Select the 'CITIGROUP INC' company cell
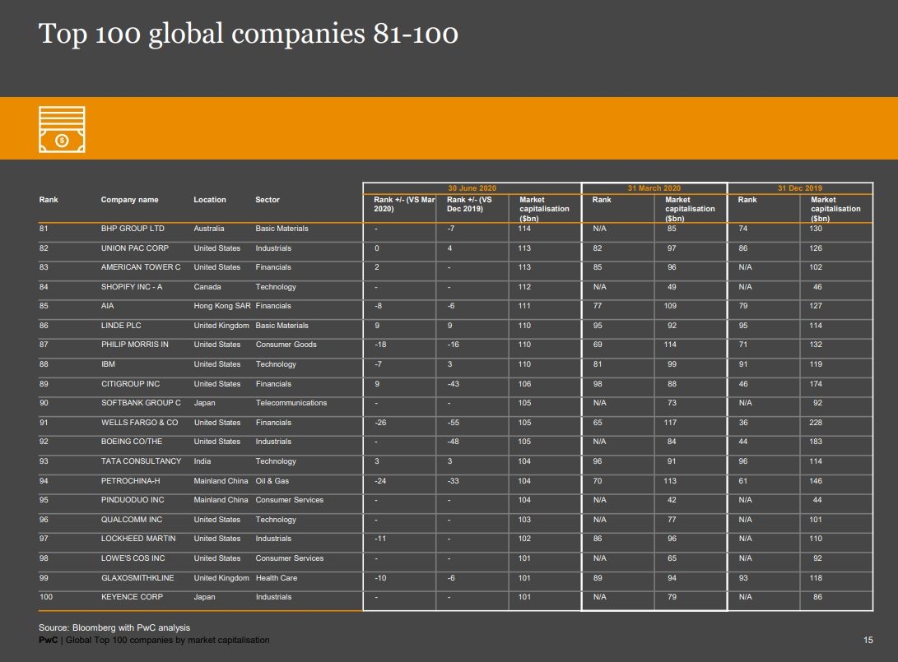 (131, 384)
